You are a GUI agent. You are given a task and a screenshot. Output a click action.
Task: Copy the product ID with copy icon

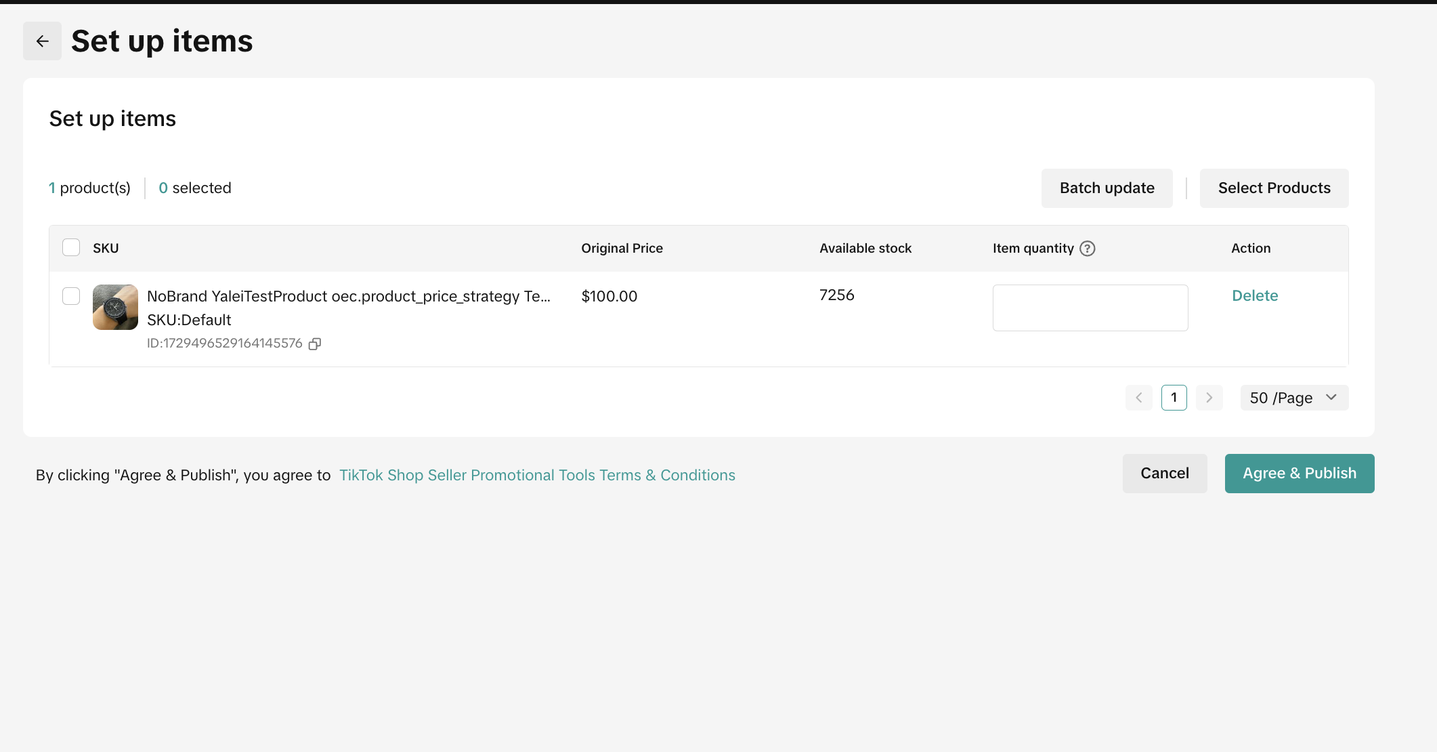315,344
